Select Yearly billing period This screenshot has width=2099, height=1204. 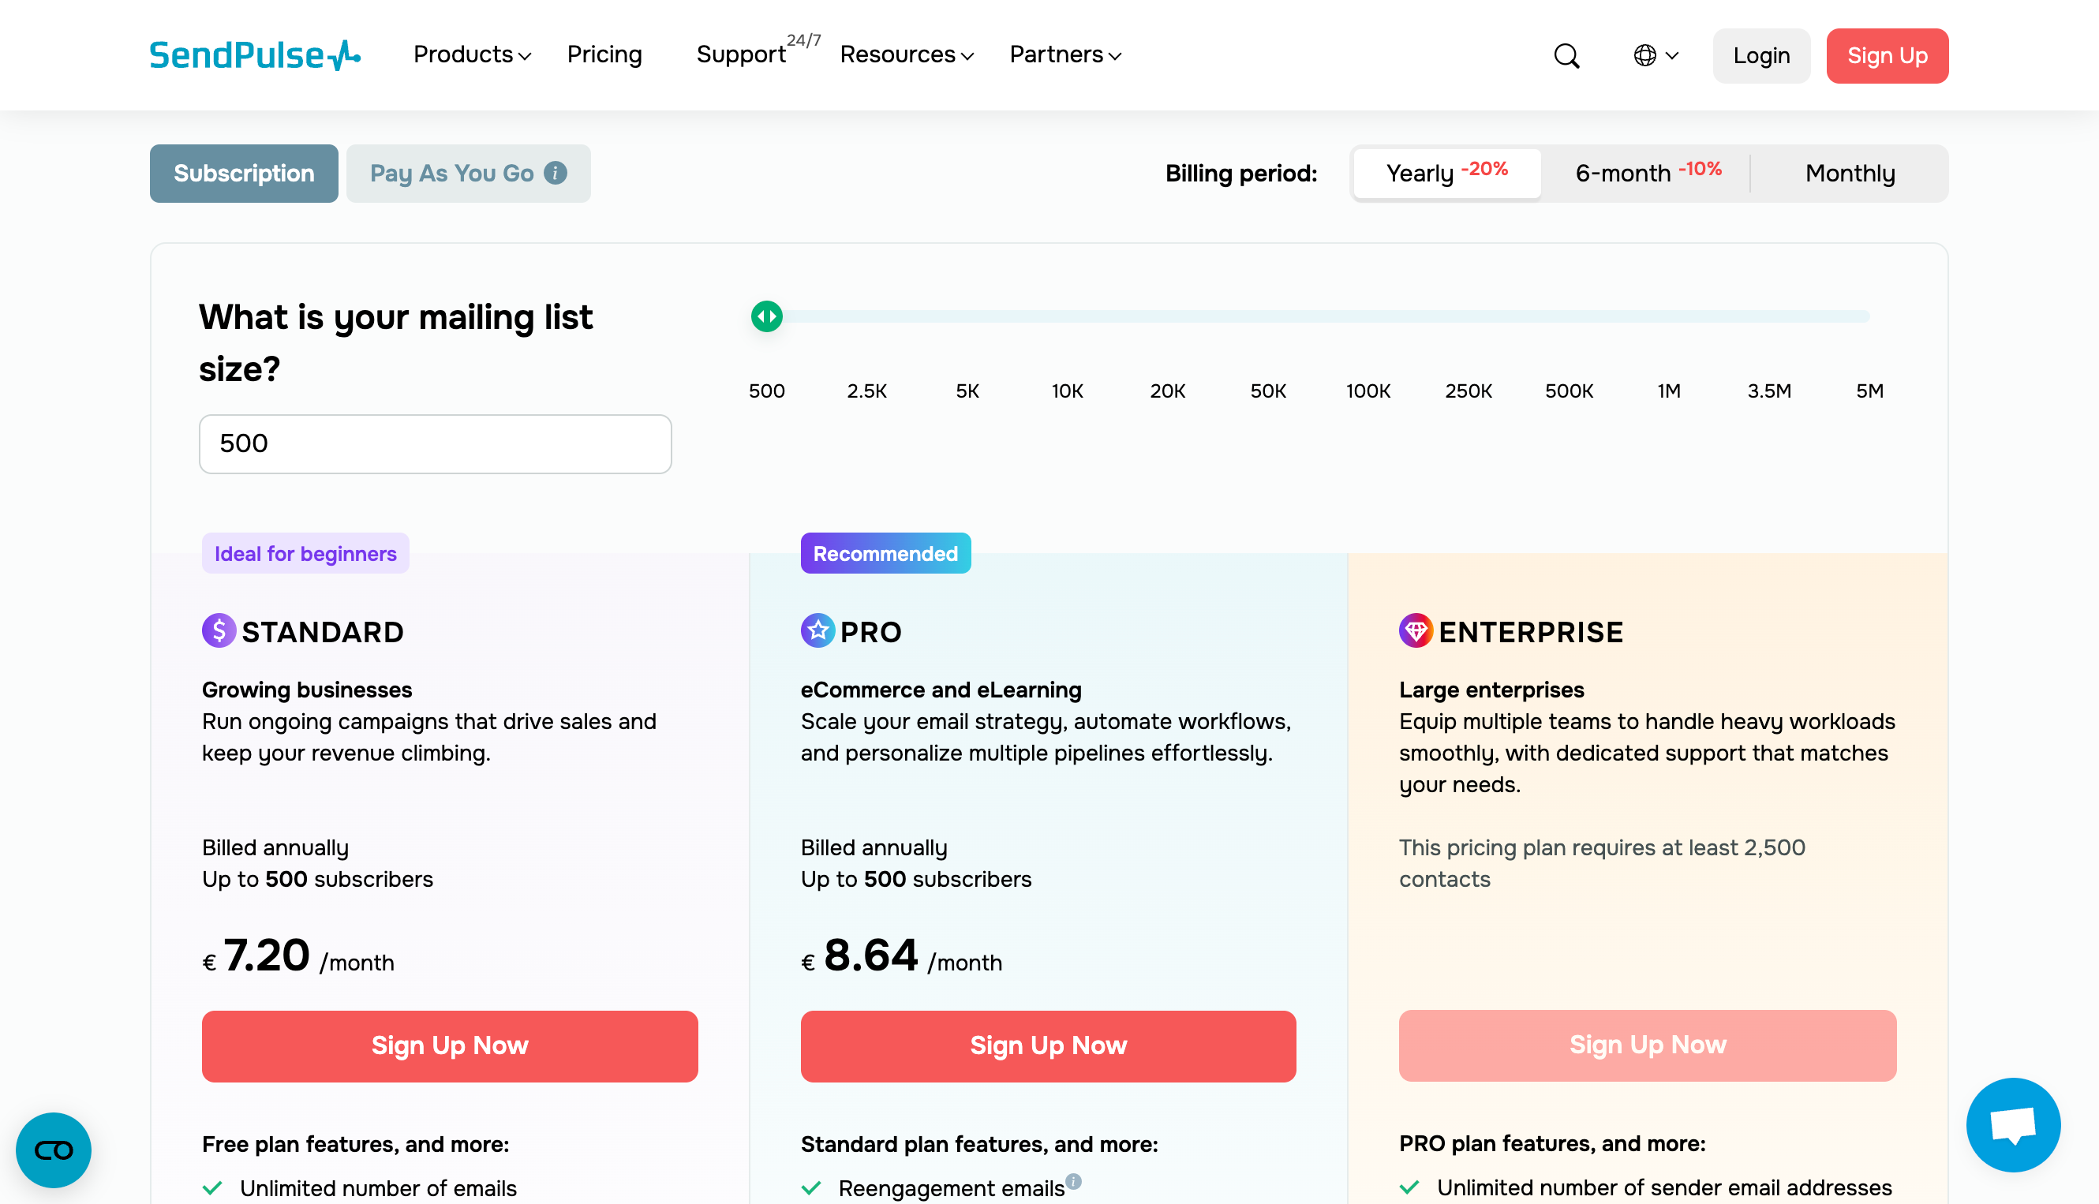(x=1446, y=173)
